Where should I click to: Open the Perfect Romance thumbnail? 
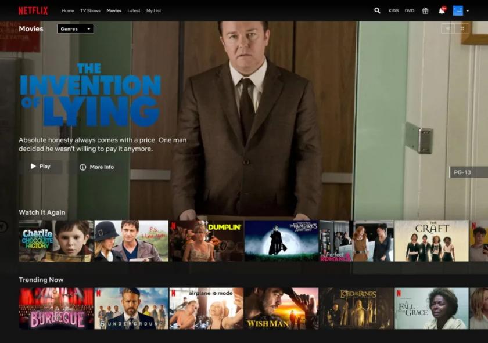pos(357,241)
